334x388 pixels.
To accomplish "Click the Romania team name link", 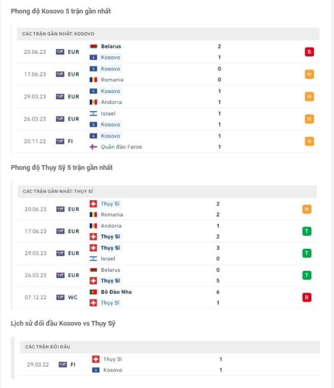I will (111, 80).
